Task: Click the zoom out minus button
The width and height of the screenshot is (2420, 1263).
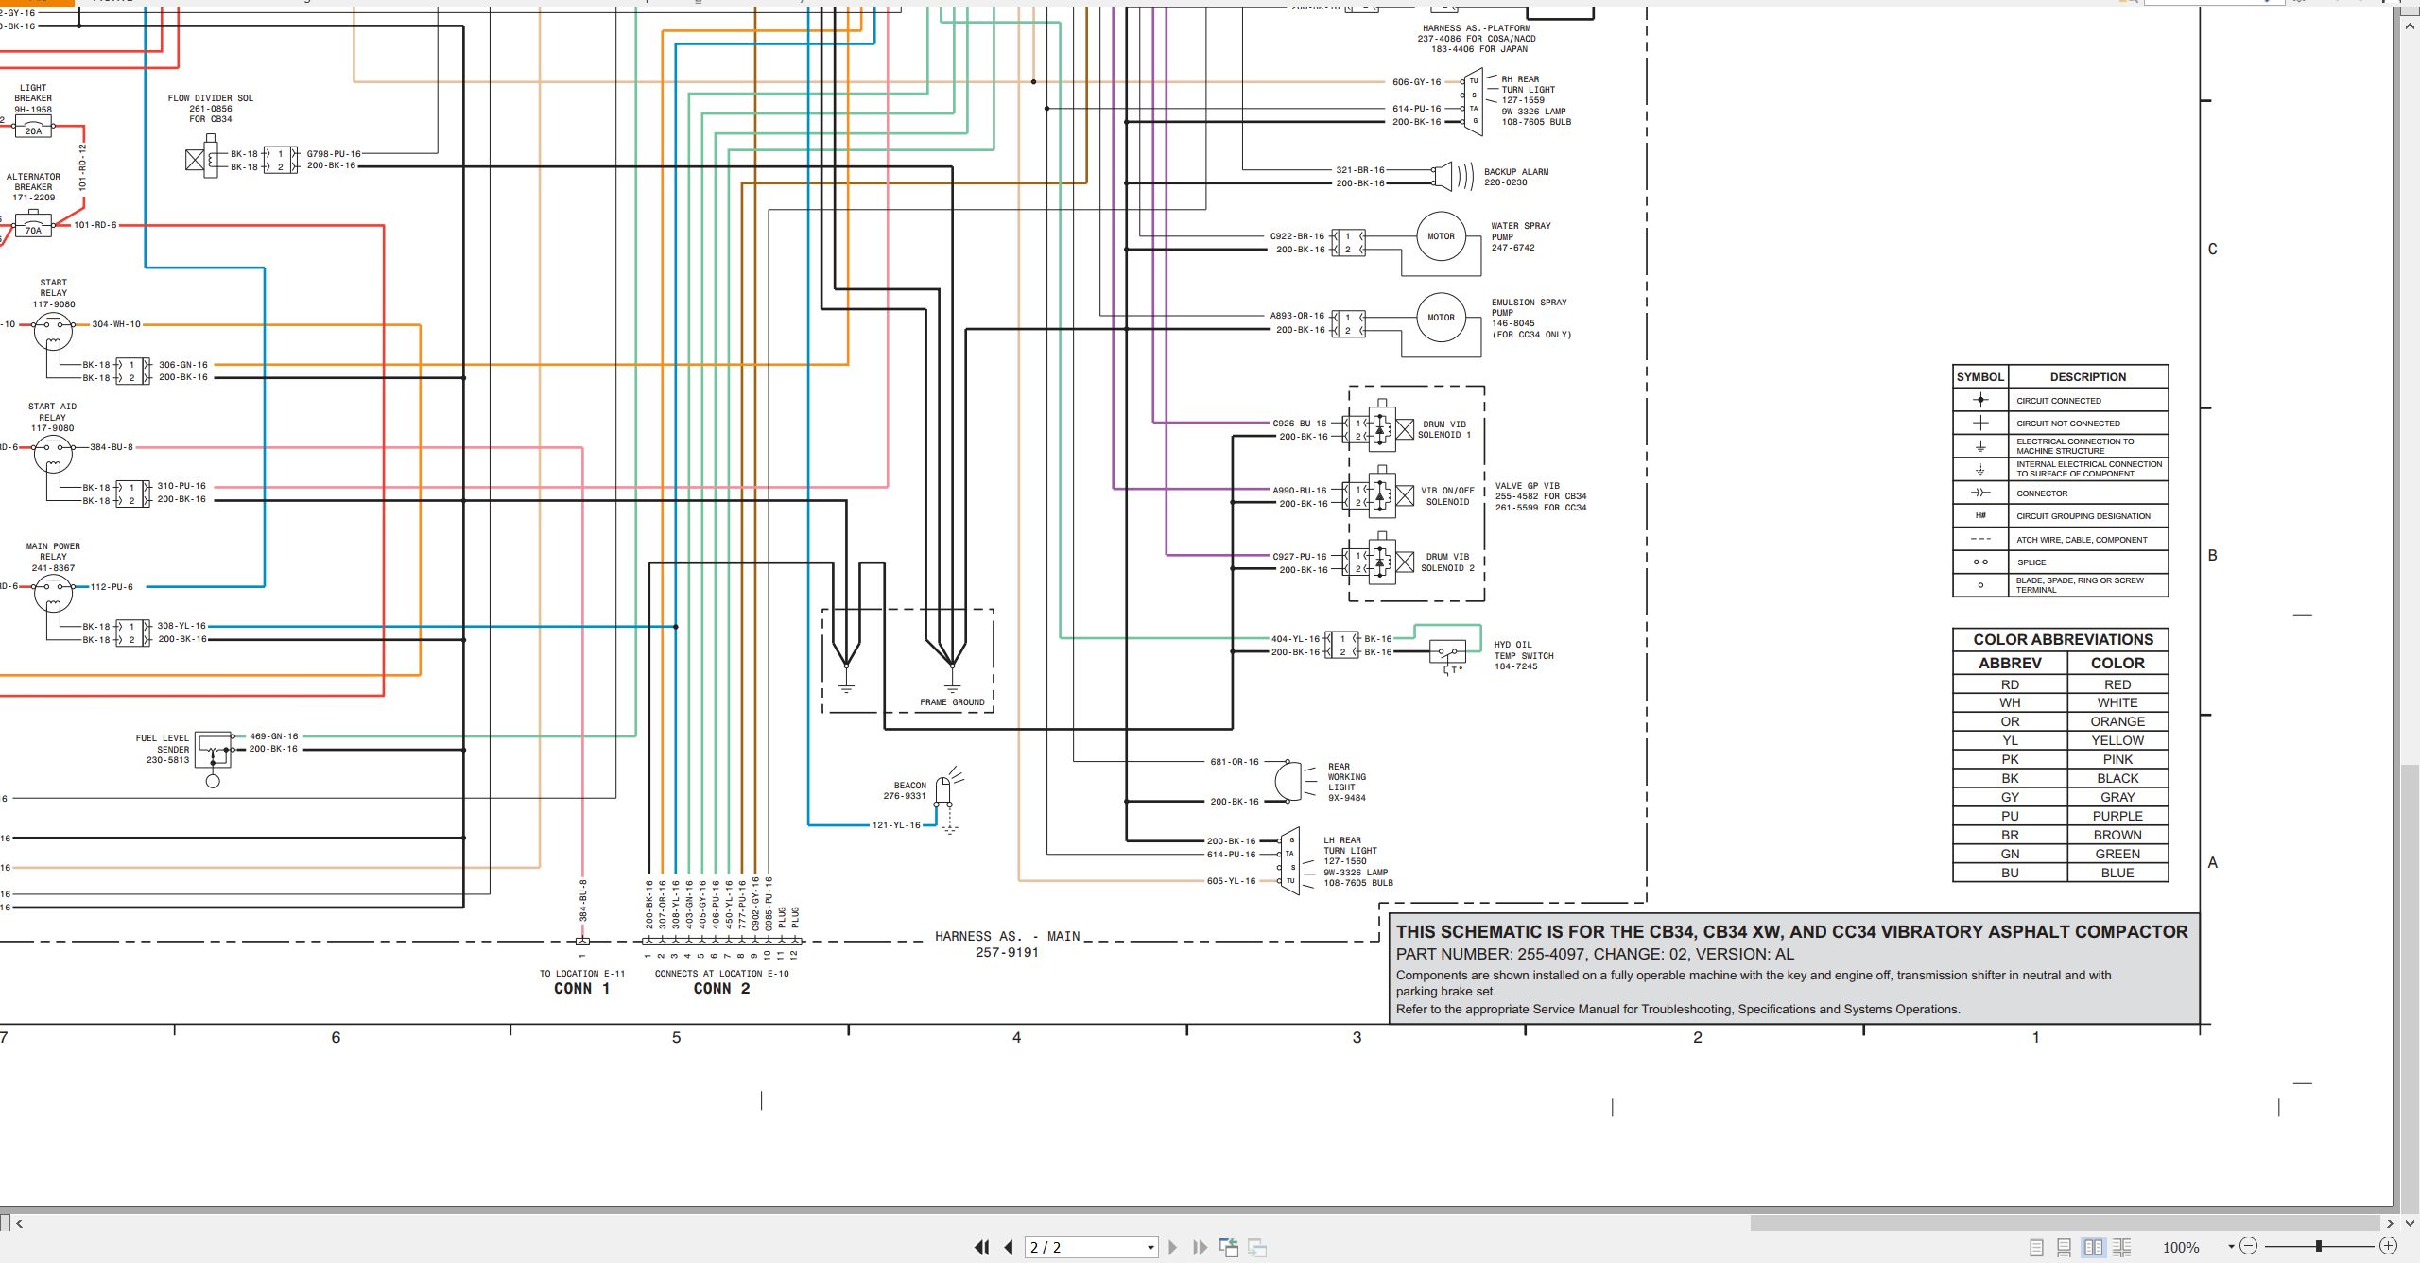Action: tap(2249, 1246)
